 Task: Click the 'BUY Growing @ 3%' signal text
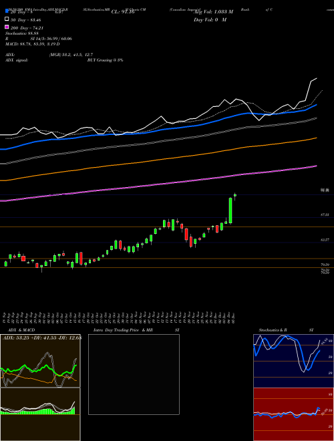point(105,60)
